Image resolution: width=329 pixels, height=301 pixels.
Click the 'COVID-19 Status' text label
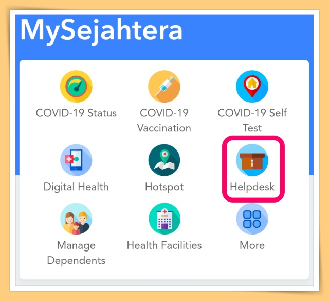pyautogui.click(x=76, y=113)
